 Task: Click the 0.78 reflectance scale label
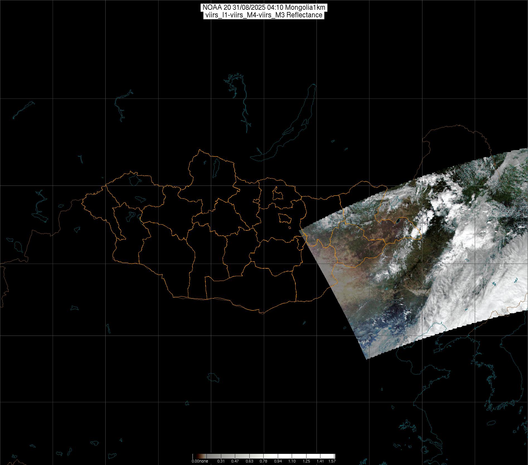[263, 461]
